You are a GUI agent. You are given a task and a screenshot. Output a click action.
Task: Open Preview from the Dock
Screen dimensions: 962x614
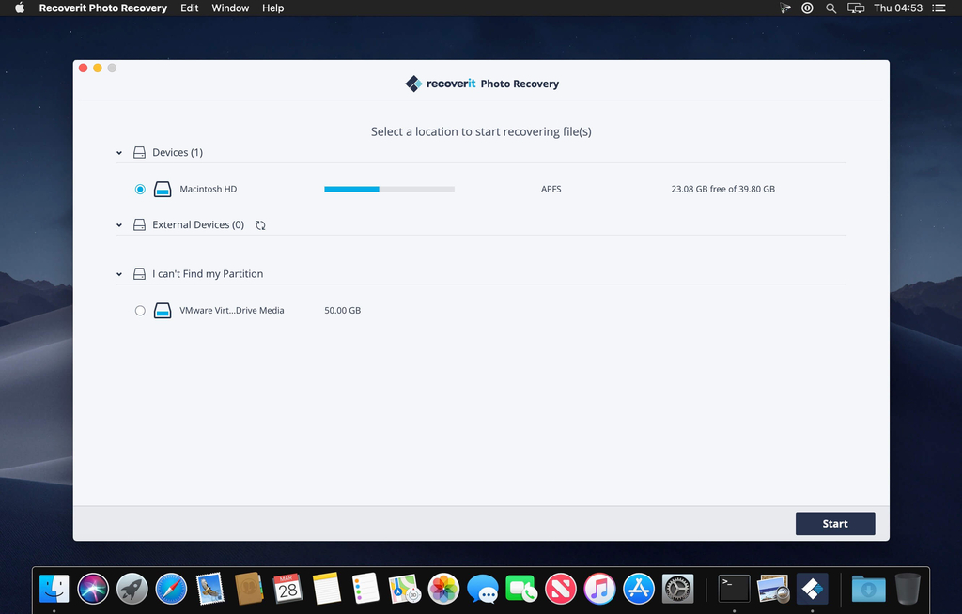[773, 589]
